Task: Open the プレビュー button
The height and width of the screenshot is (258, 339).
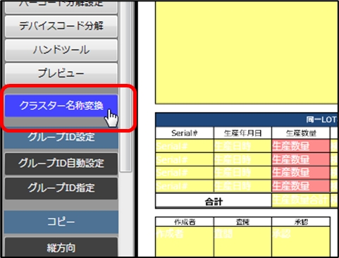Action: pos(61,73)
